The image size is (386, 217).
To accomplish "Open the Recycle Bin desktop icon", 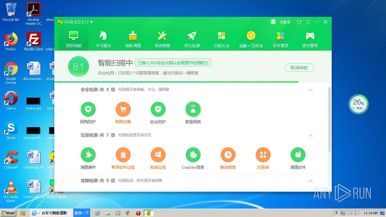I will pos(11,12).
